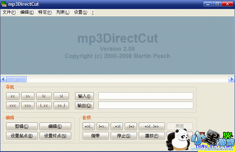This screenshot has height=152, width=235.
Task: Start playback with 播放(P)
Action: [152, 136]
